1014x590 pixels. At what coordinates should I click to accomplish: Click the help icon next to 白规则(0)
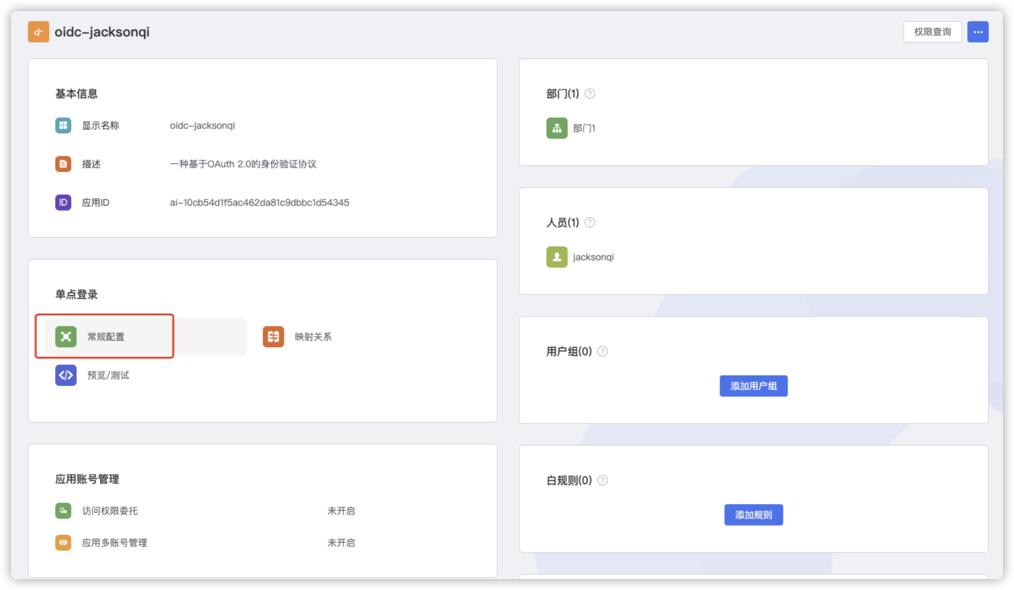(602, 480)
